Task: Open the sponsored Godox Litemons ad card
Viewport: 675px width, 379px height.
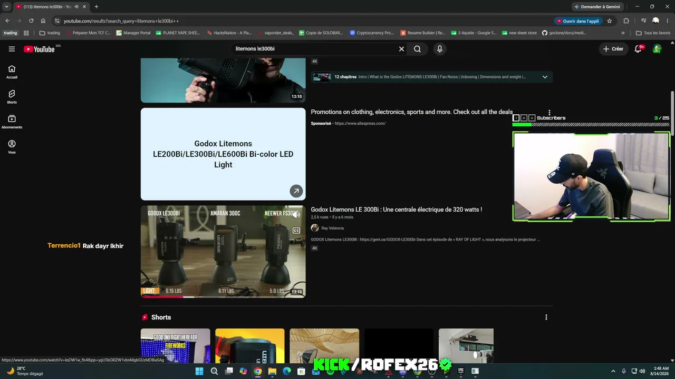Action: click(x=223, y=154)
